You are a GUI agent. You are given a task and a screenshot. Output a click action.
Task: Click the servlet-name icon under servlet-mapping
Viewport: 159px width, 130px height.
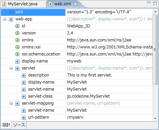tap(24, 111)
